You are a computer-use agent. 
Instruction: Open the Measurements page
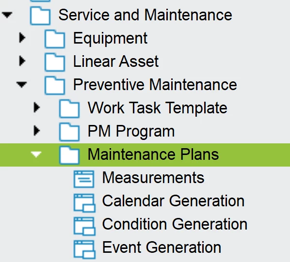coord(153,177)
